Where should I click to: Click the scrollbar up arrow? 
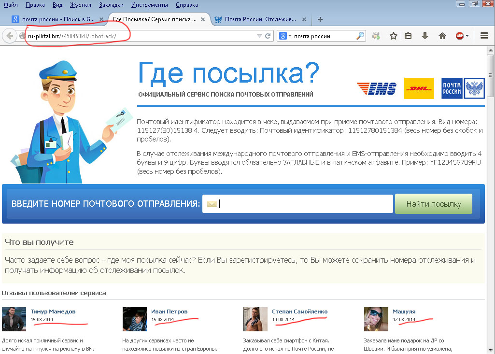[x=490, y=50]
